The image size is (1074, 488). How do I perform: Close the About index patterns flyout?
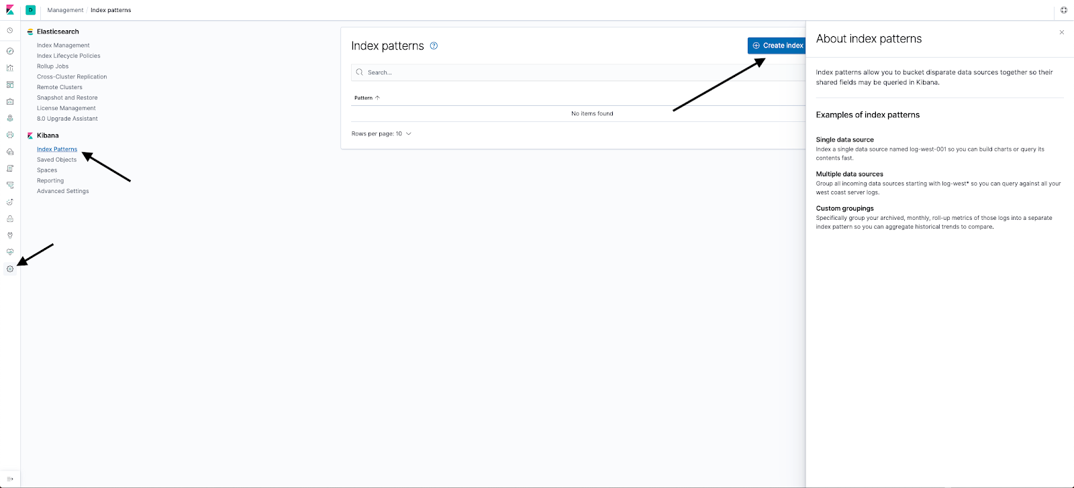pos(1062,32)
